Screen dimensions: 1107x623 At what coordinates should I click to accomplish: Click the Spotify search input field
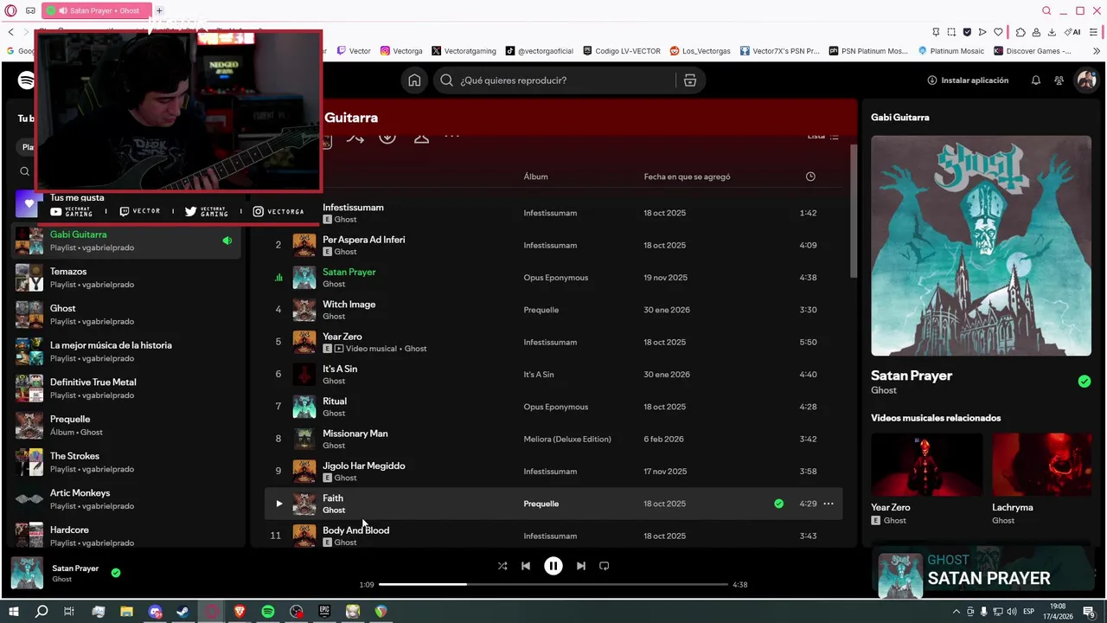(x=566, y=80)
